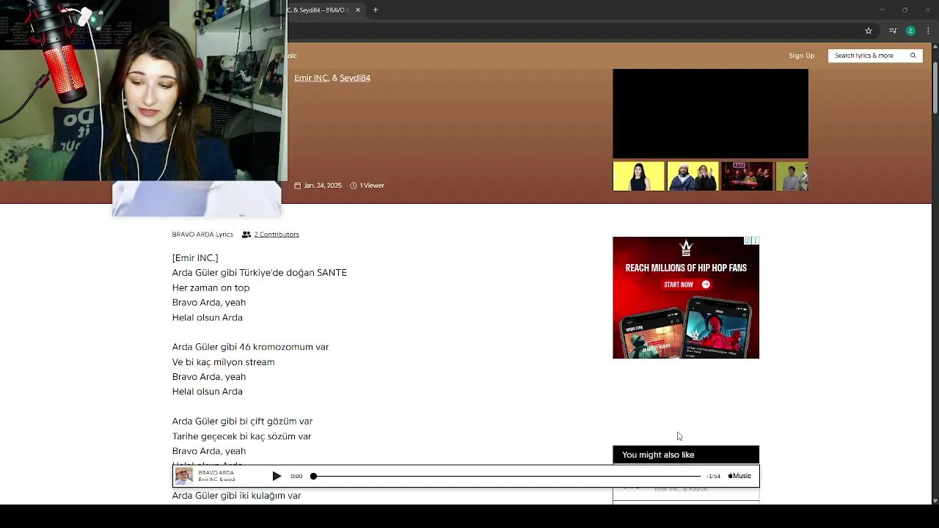Viewport: 939px width, 528px height.
Task: Click the scrollbar down arrow
Action: (x=935, y=500)
